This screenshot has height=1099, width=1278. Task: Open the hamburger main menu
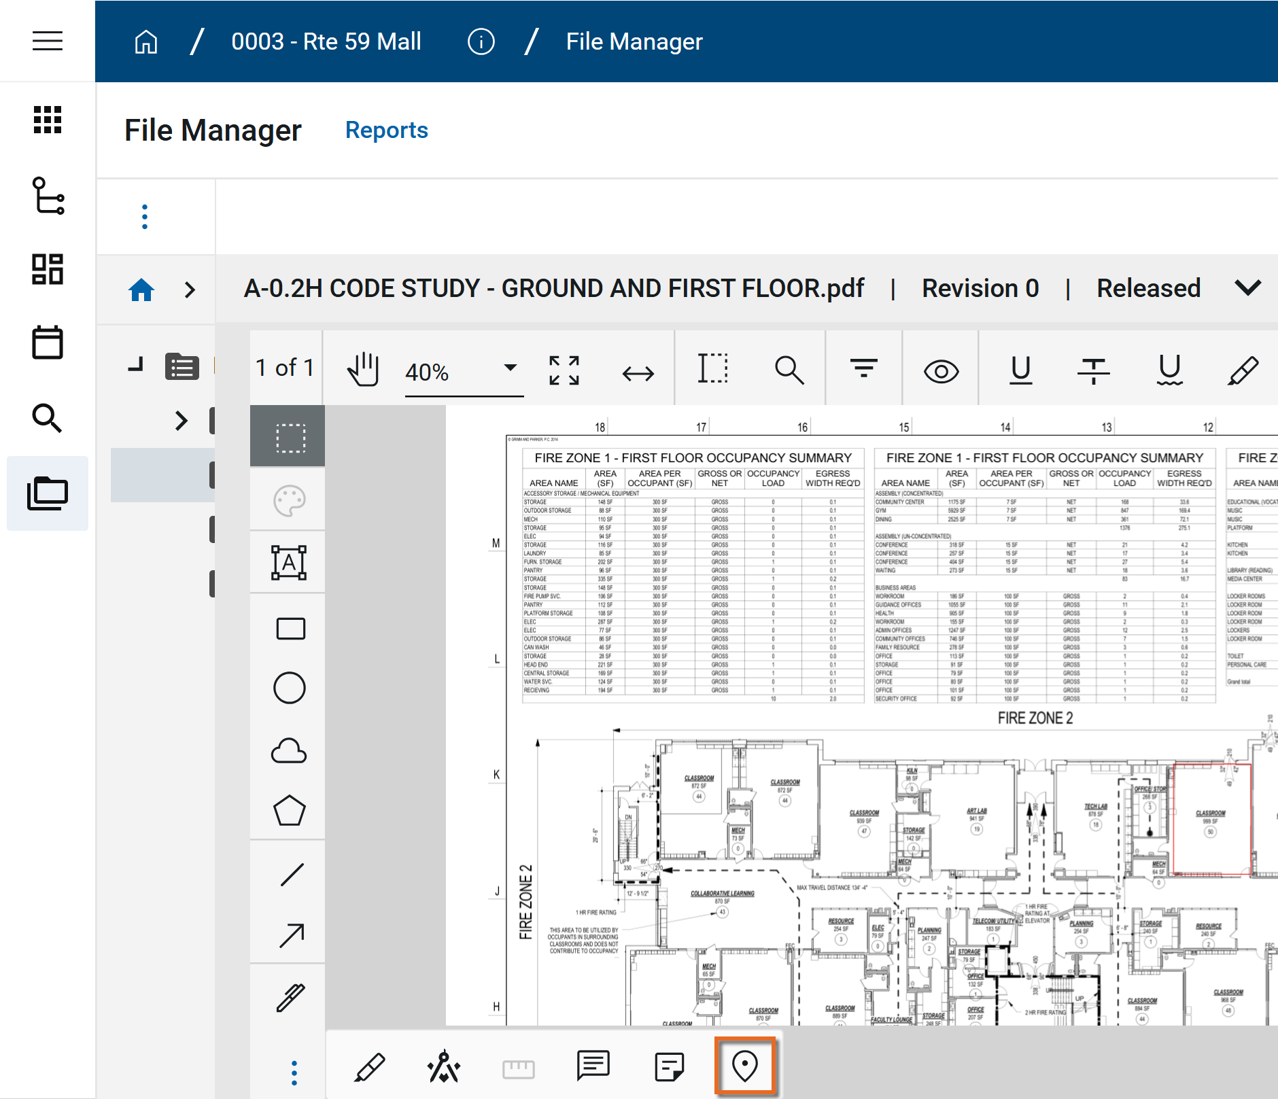[48, 41]
